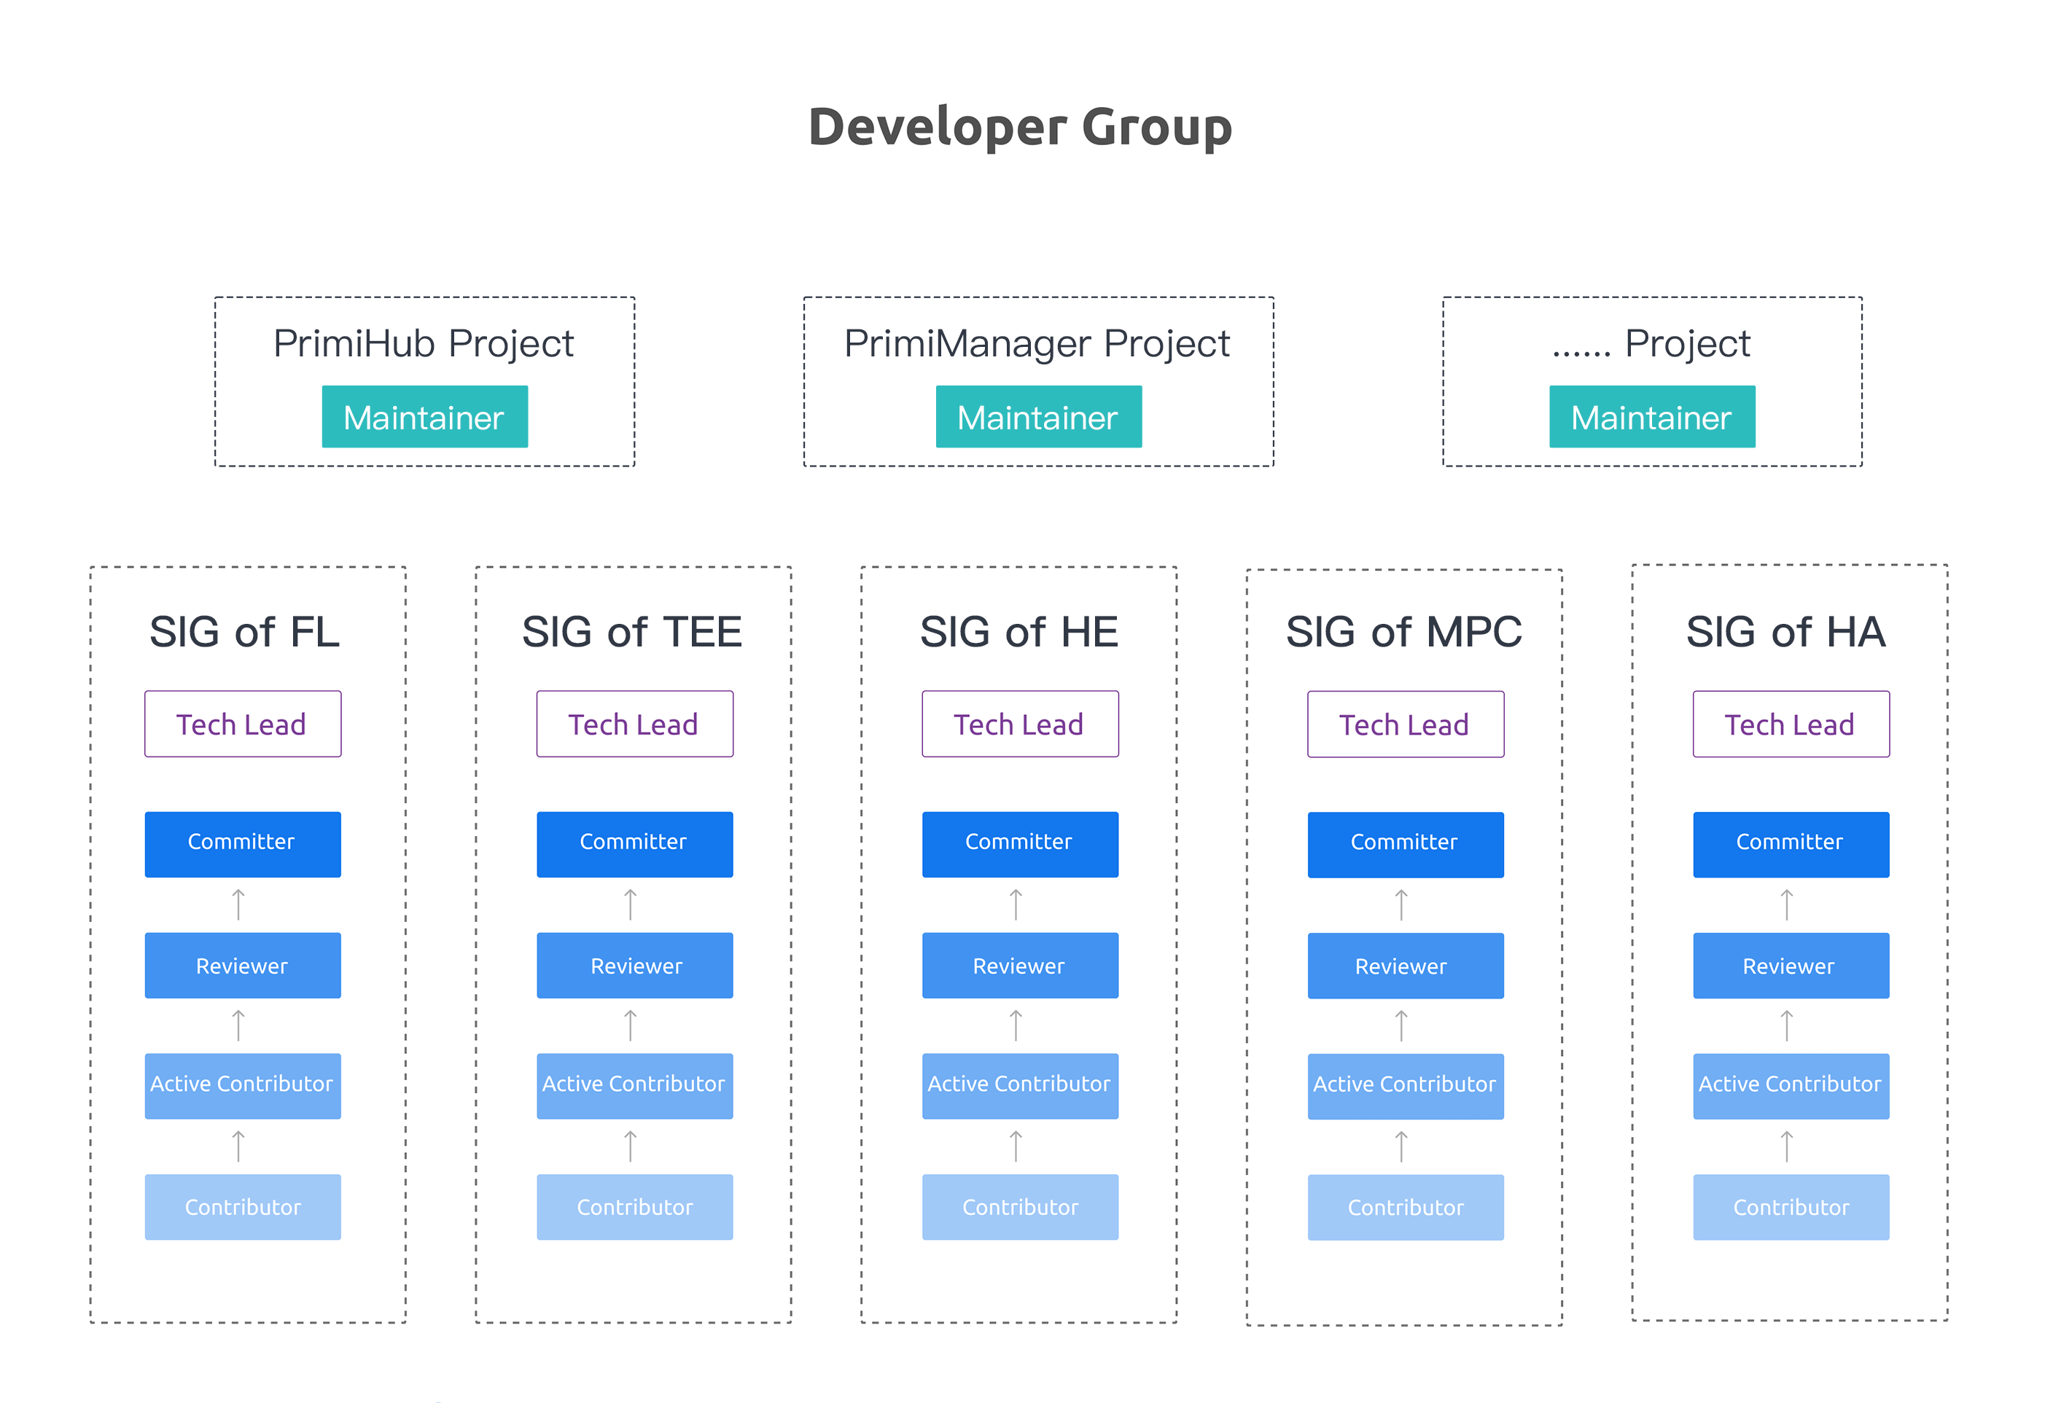Click Maintainer under PrimiManager Project
The width and height of the screenshot is (2045, 1403).
pyautogui.click(x=1038, y=417)
